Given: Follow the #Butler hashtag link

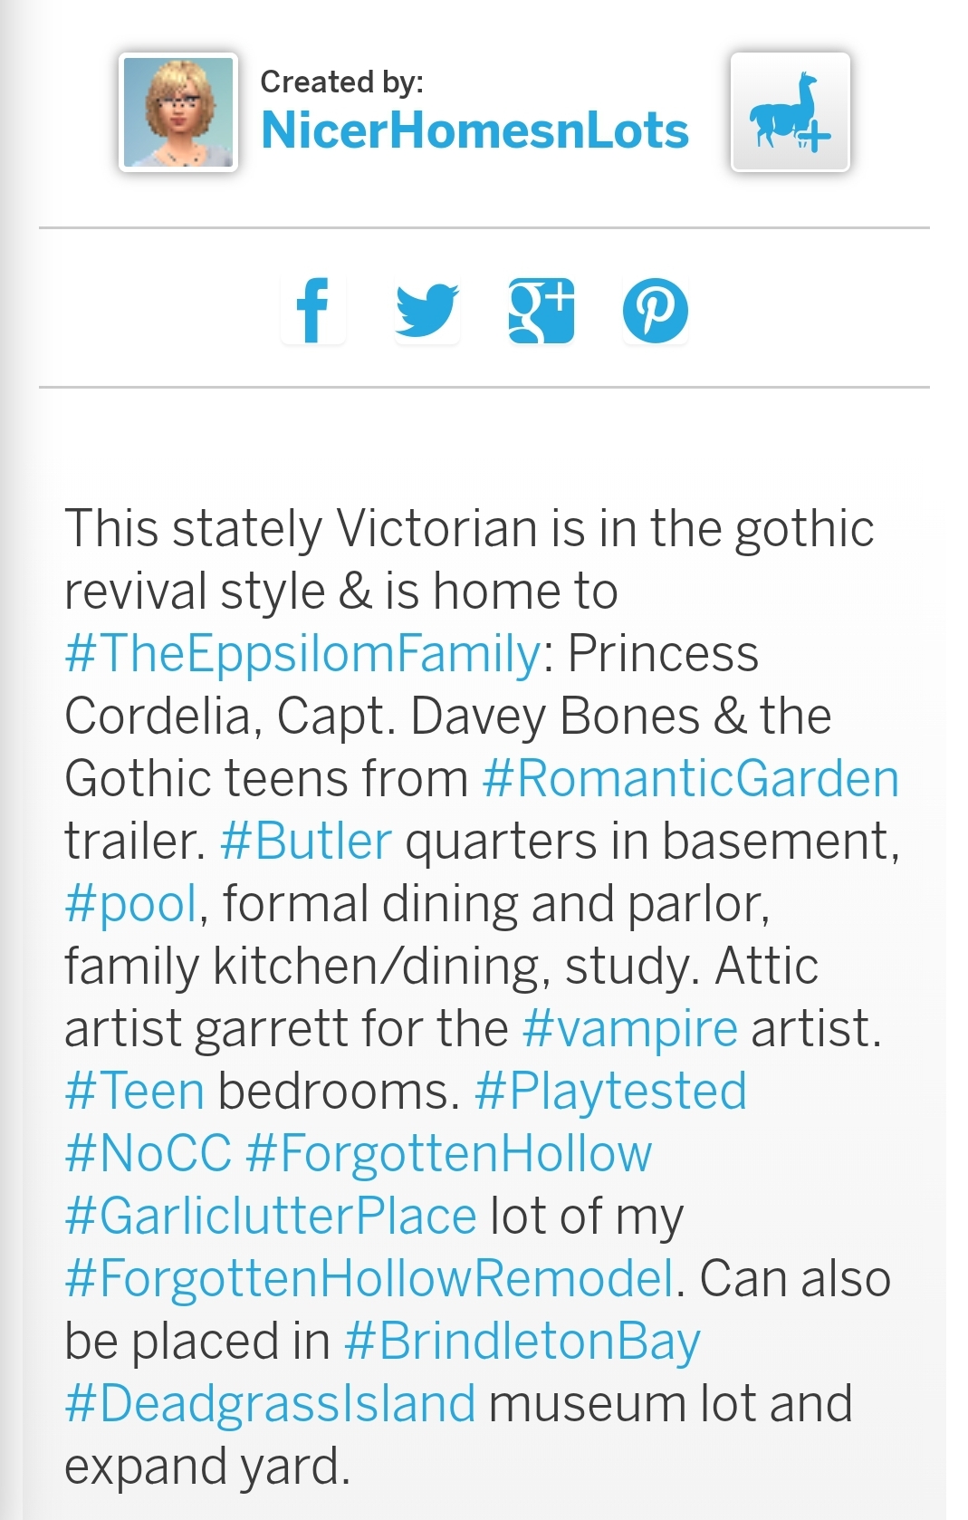Looking at the screenshot, I should click(x=306, y=842).
